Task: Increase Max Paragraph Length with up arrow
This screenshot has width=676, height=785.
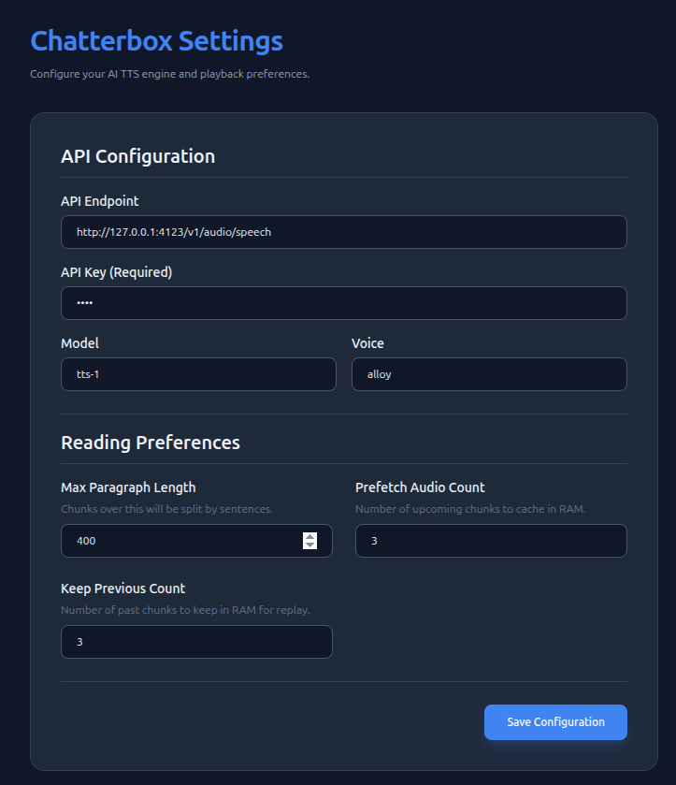Action: pyautogui.click(x=310, y=536)
